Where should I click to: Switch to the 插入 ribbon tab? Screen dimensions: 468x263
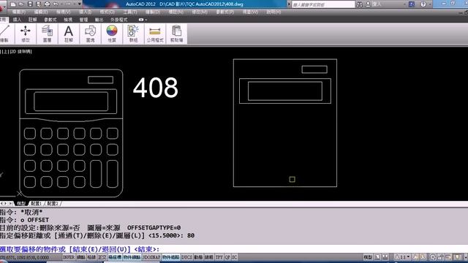[17, 20]
